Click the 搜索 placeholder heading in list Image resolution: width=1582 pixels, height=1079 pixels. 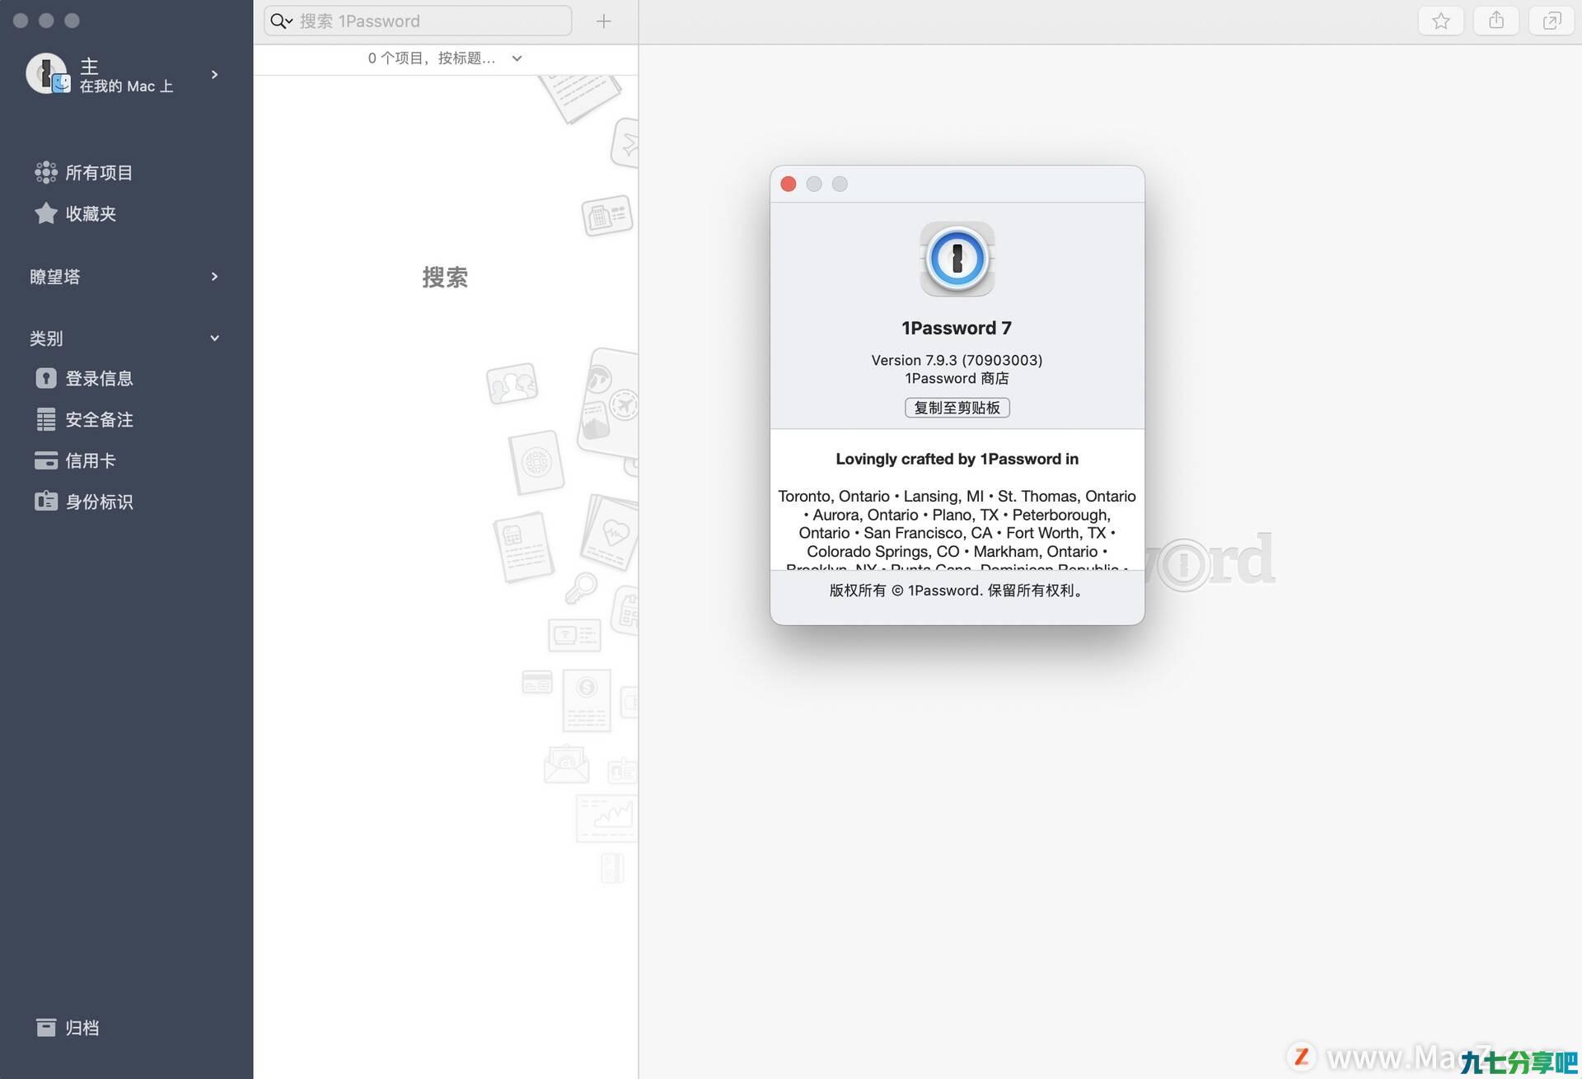point(445,277)
